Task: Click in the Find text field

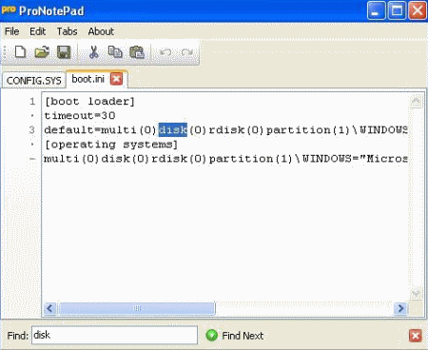Action: click(114, 335)
